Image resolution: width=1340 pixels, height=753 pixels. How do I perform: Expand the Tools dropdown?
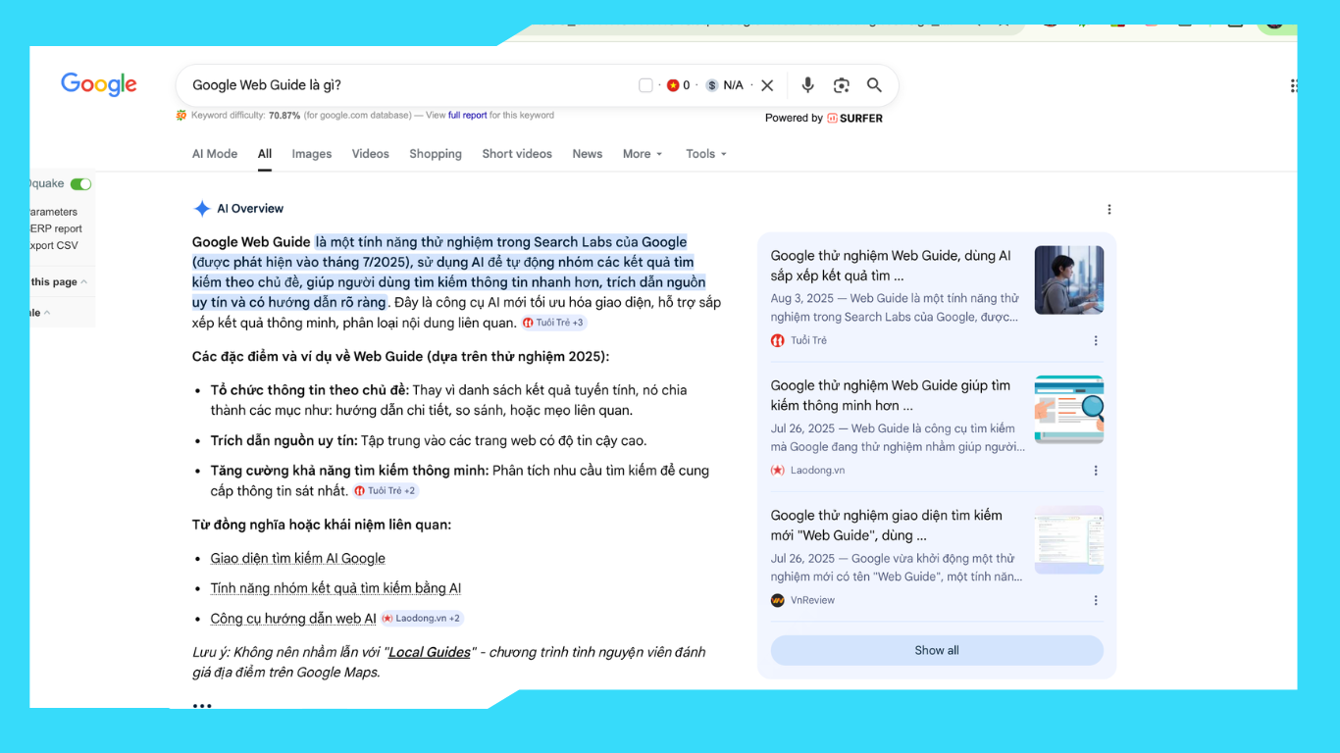click(x=706, y=154)
